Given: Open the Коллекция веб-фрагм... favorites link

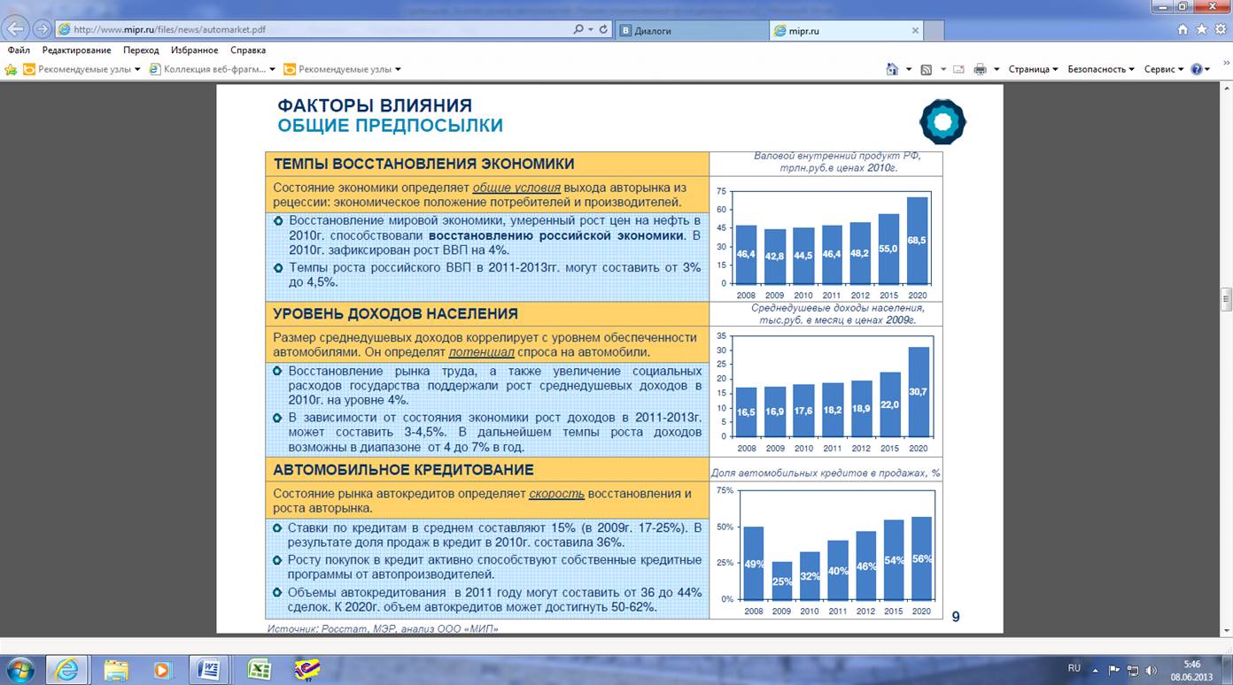Looking at the screenshot, I should (212, 69).
